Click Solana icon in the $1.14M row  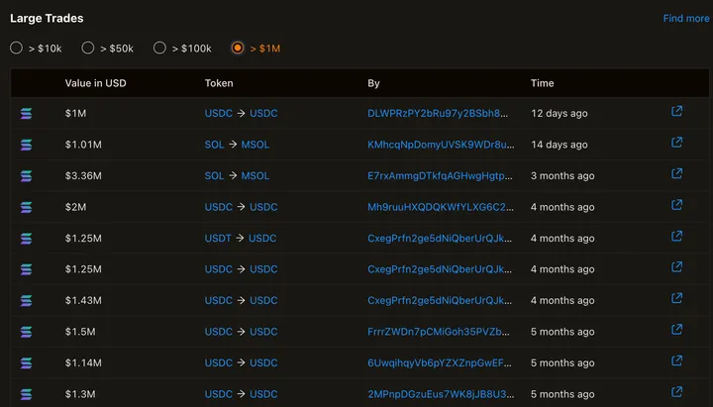click(27, 363)
